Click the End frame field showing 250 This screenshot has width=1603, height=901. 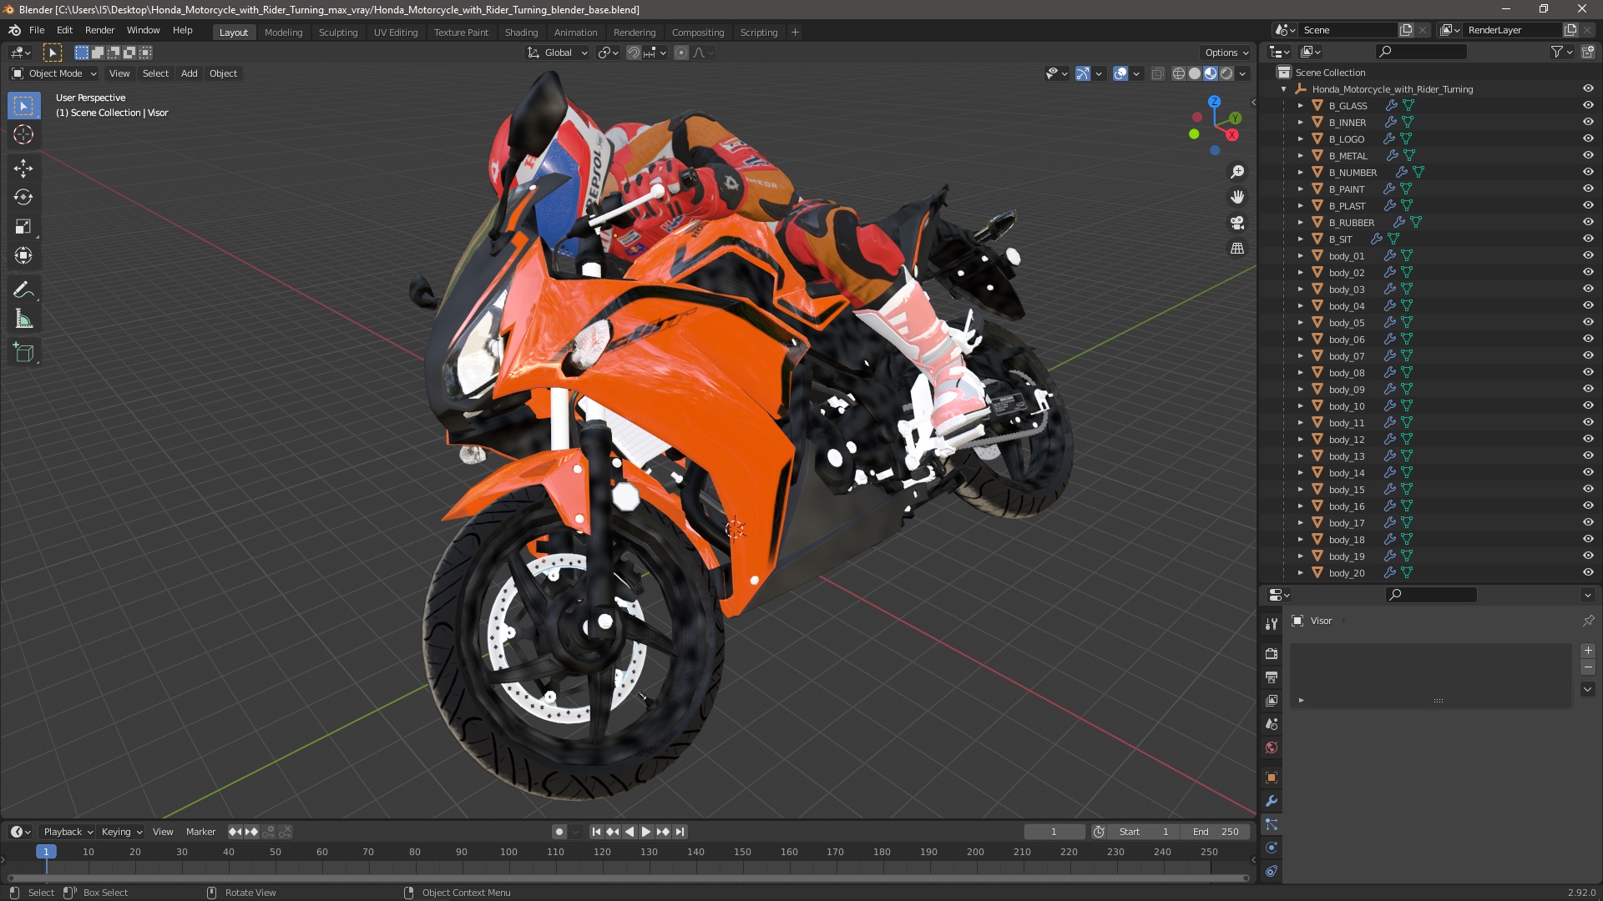tap(1216, 832)
